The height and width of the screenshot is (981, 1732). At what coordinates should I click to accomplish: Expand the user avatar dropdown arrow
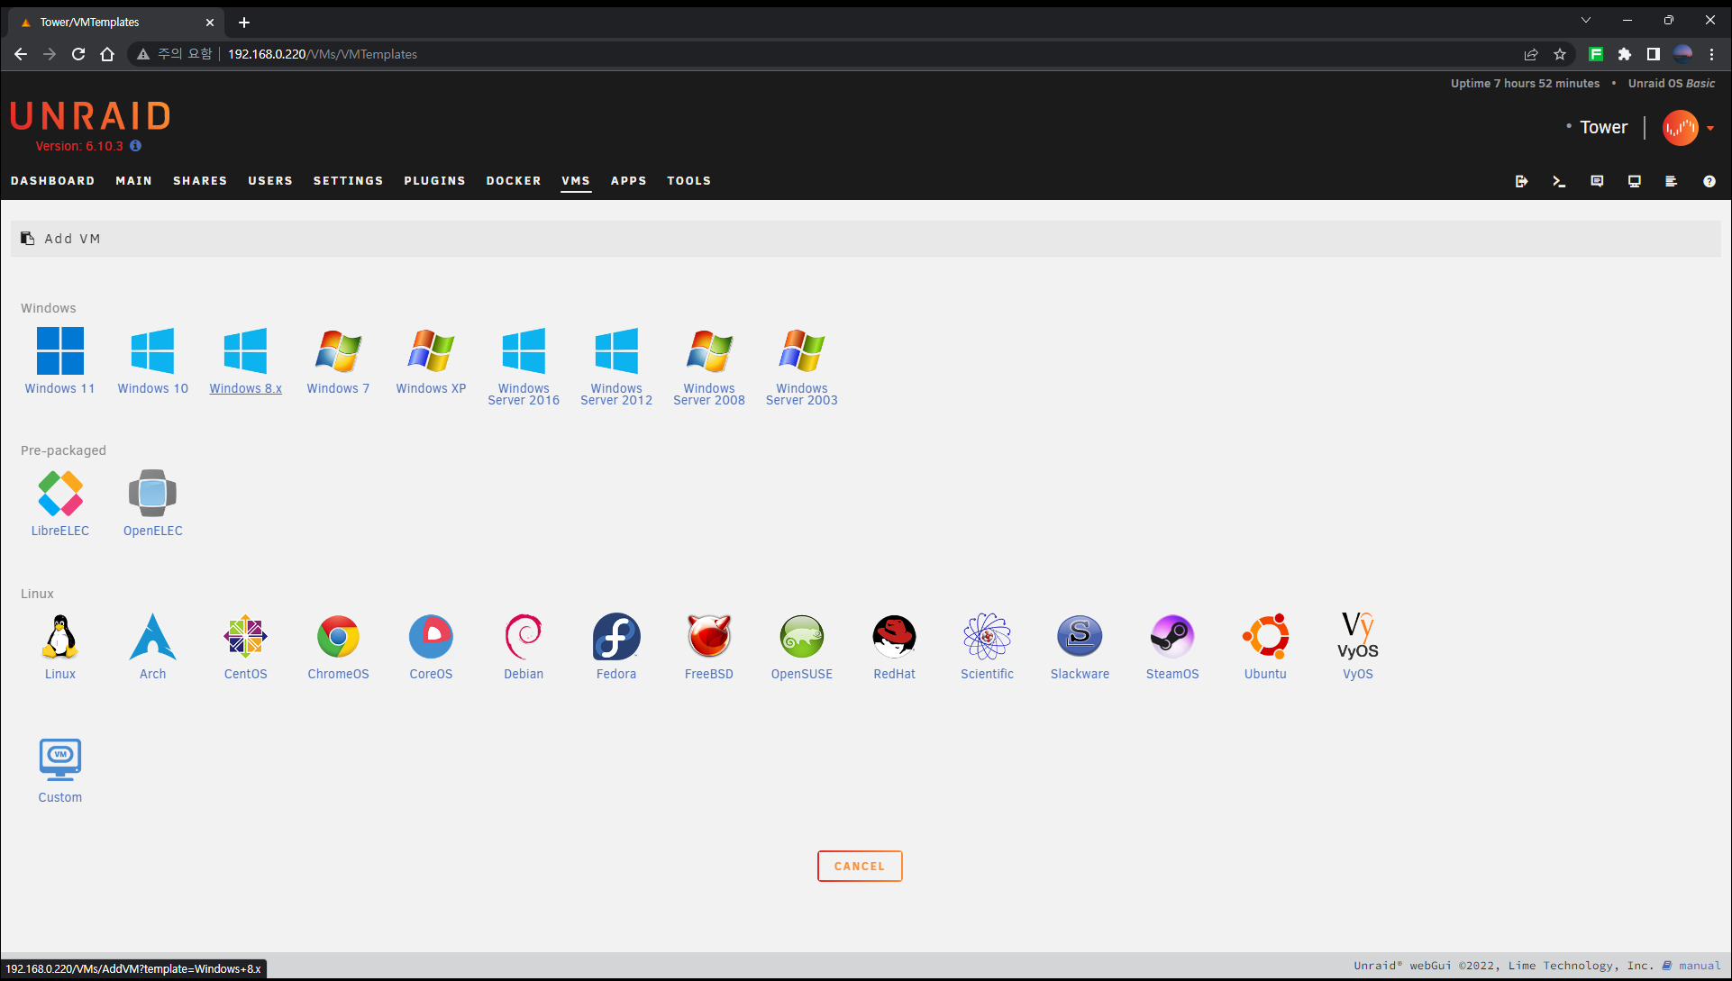pyautogui.click(x=1710, y=128)
